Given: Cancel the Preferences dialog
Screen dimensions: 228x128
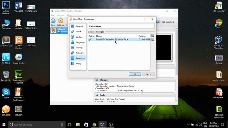Looking at the screenshot, I should coord(148,74).
